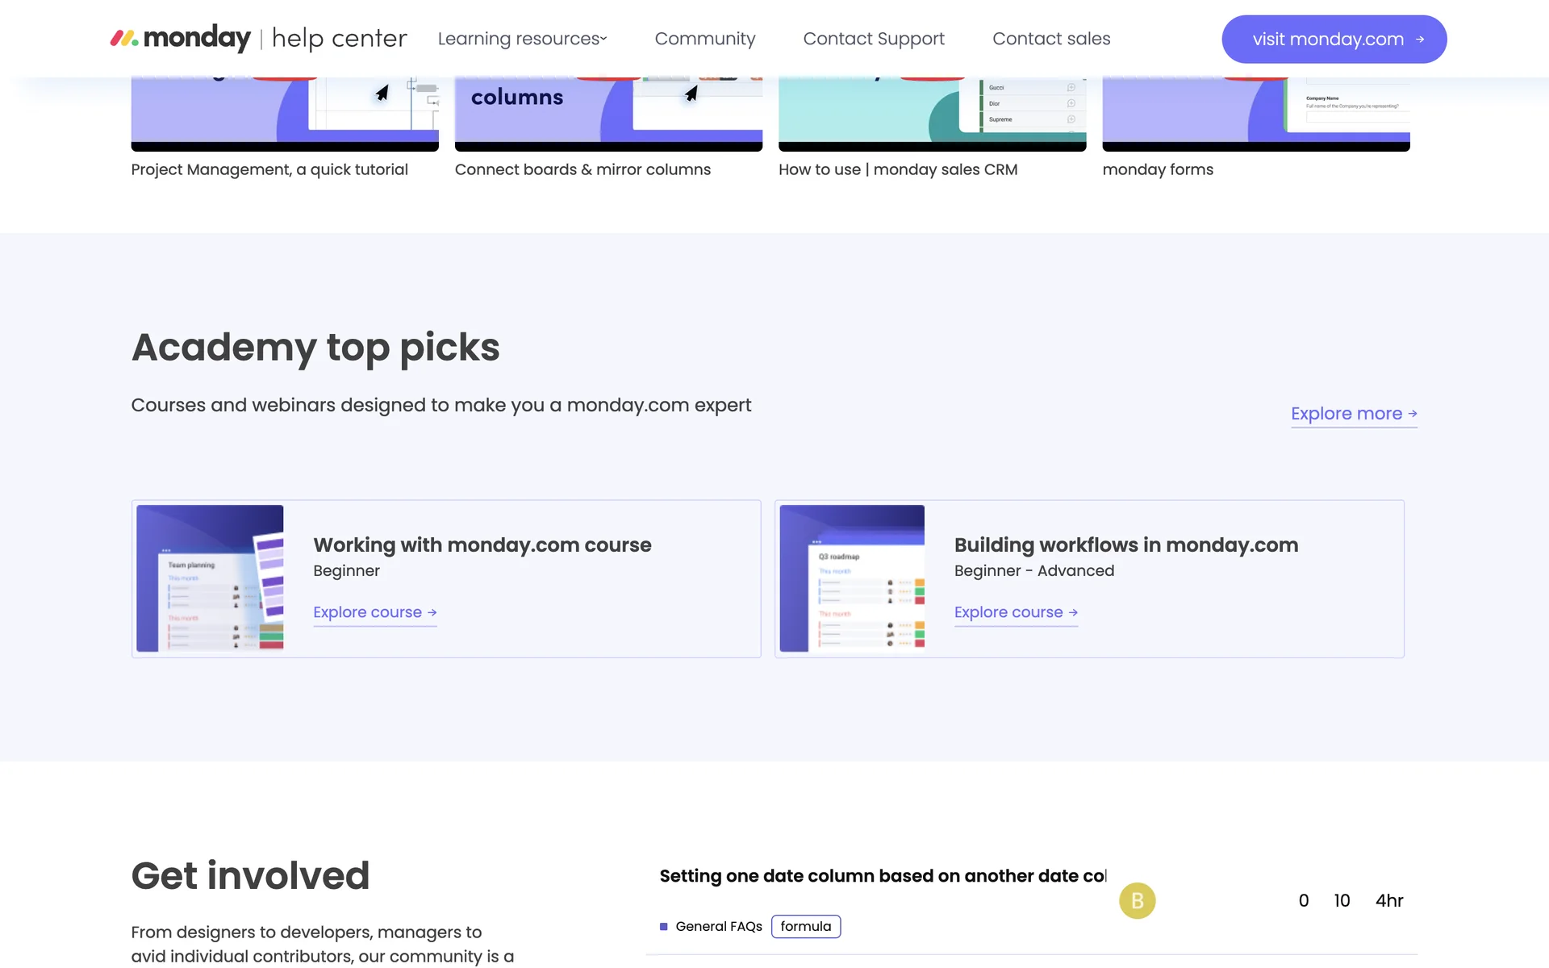
Task: Open the Working with monday.com course thumbnail
Action: tap(210, 578)
